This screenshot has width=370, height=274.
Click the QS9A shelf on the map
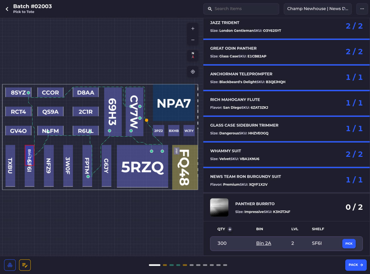[50, 112]
